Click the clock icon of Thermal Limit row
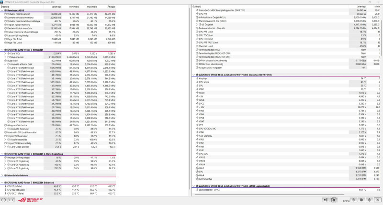The image size is (383, 205). (197, 46)
